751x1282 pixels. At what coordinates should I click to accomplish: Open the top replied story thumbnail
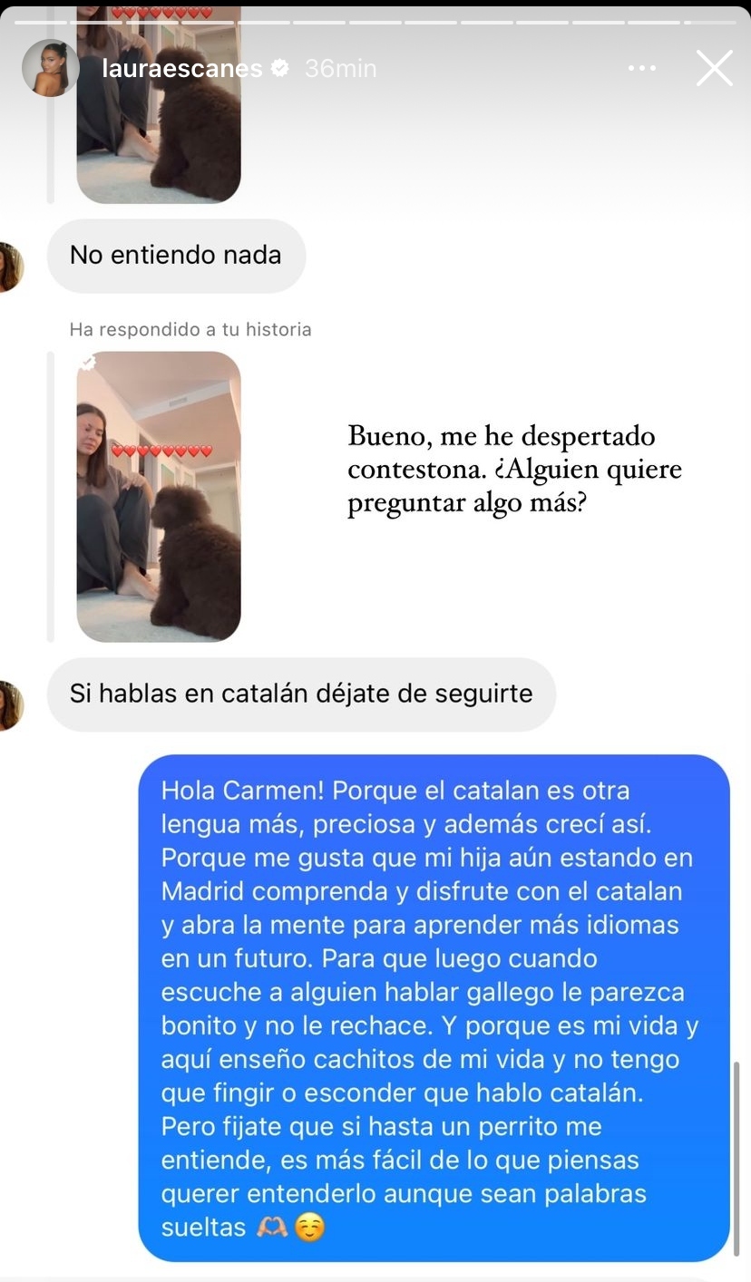[159, 103]
